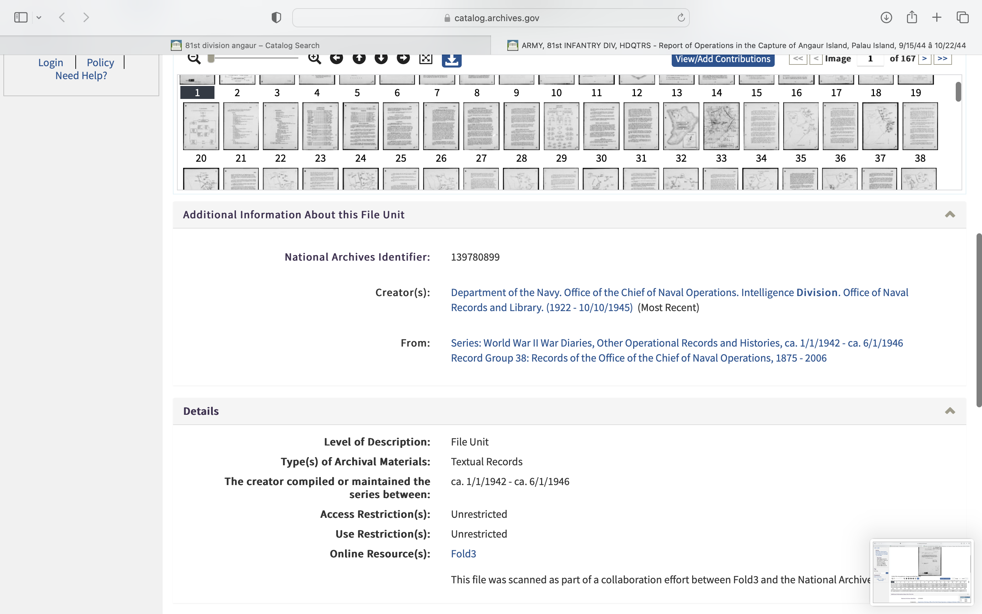Collapse the Details section
982x614 pixels.
tap(950, 411)
